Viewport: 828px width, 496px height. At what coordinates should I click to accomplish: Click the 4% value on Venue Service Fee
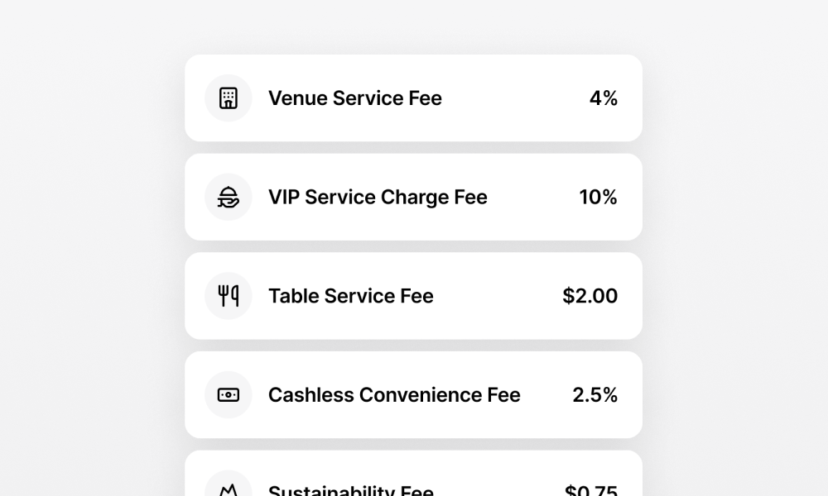[x=604, y=98]
